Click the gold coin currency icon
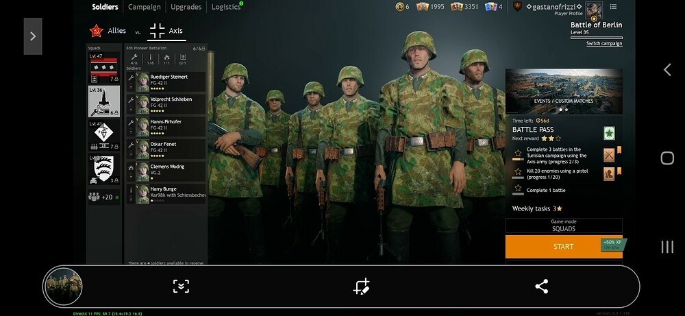Screen dimensions: 685x316 click(x=400, y=7)
